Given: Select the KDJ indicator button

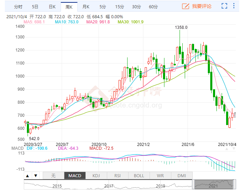Looking at the screenshot, I should (x=96, y=176).
